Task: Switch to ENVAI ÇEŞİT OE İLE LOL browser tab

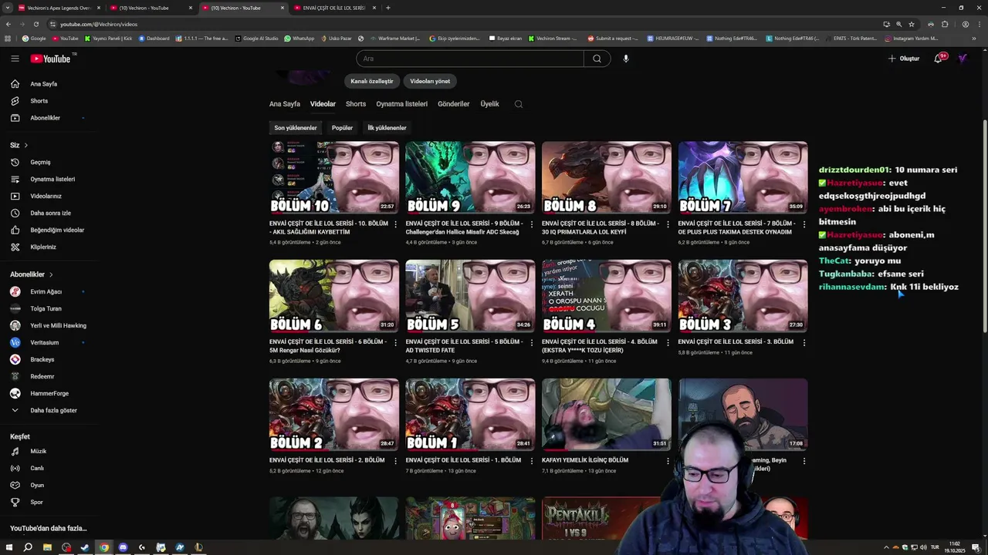Action: (333, 8)
